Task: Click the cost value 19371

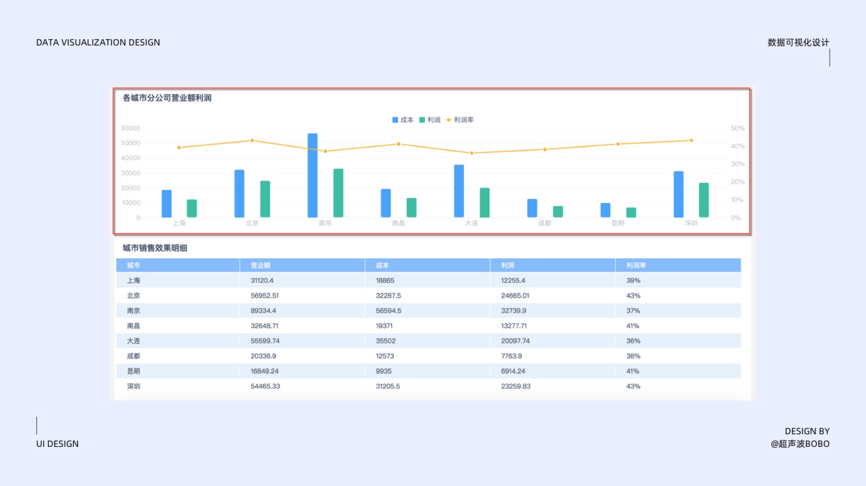Action: (x=385, y=326)
